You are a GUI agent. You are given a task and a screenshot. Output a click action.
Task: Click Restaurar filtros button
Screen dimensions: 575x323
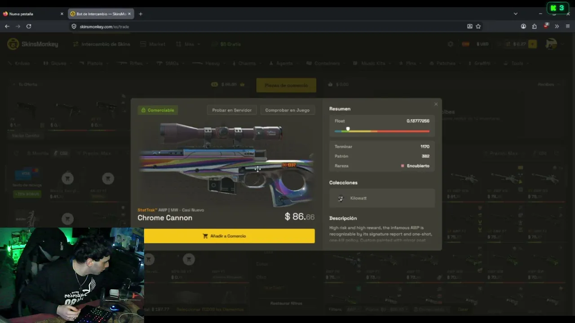(286, 303)
